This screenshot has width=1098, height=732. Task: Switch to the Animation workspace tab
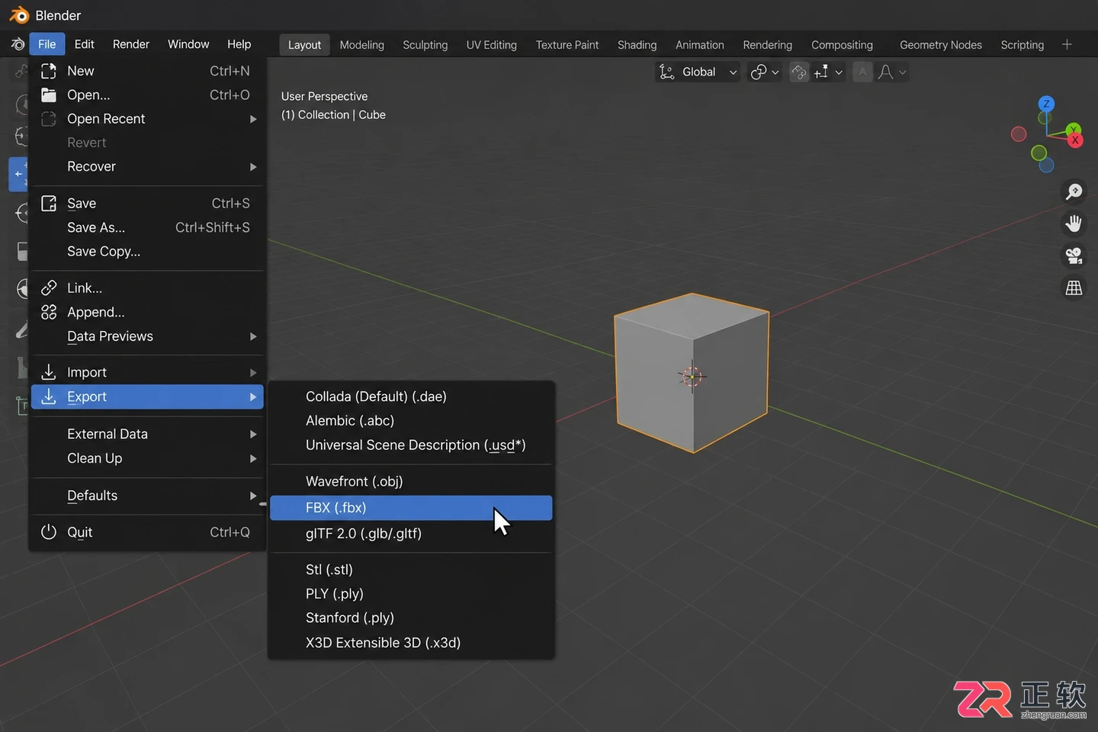tap(700, 45)
